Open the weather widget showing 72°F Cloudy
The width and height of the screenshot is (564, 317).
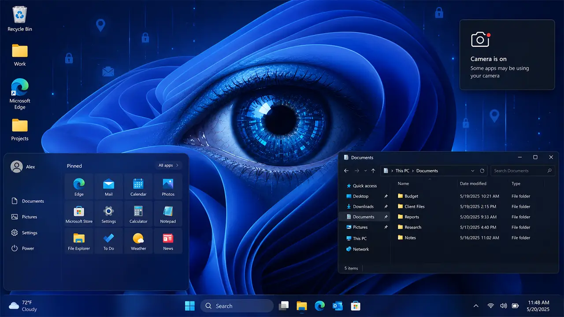(23, 306)
